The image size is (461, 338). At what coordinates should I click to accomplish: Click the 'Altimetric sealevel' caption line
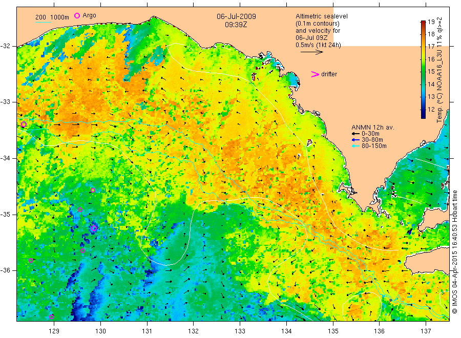click(x=322, y=16)
